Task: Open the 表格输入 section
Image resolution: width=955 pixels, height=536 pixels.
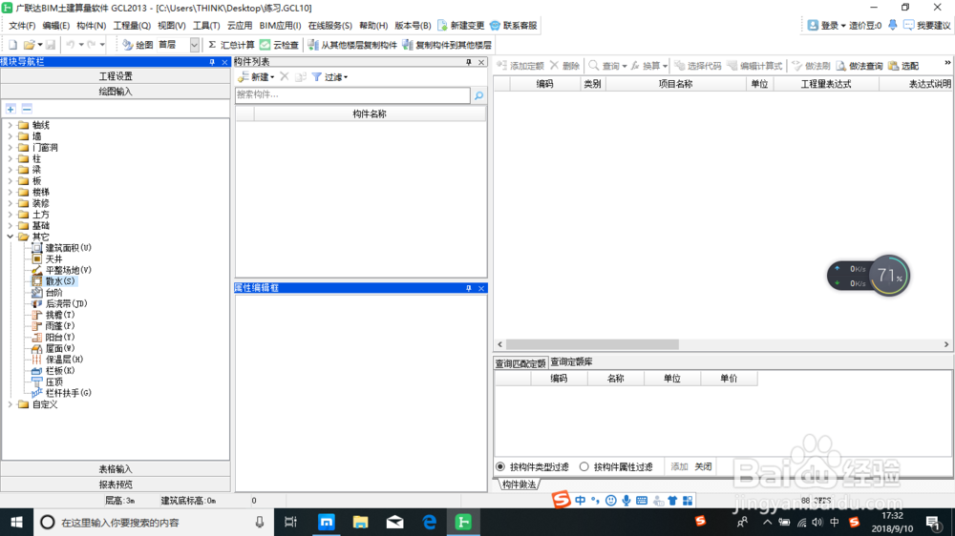Action: point(116,469)
